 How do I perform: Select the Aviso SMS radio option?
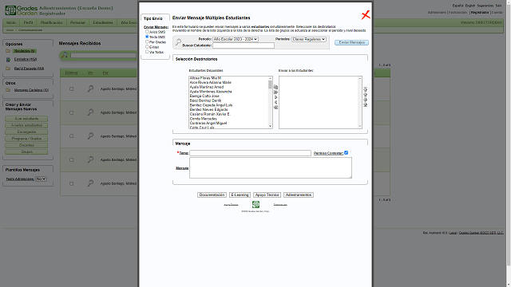pos(147,32)
